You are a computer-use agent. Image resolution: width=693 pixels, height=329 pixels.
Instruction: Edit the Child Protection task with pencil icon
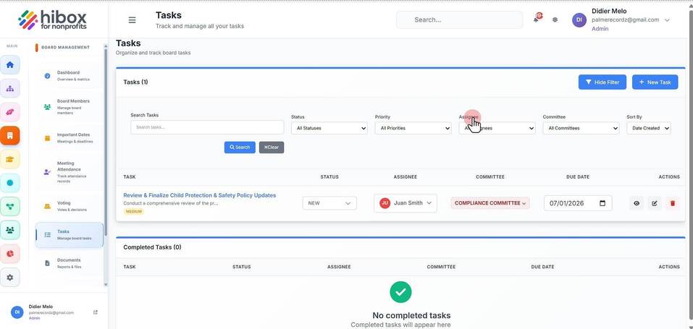coord(655,203)
